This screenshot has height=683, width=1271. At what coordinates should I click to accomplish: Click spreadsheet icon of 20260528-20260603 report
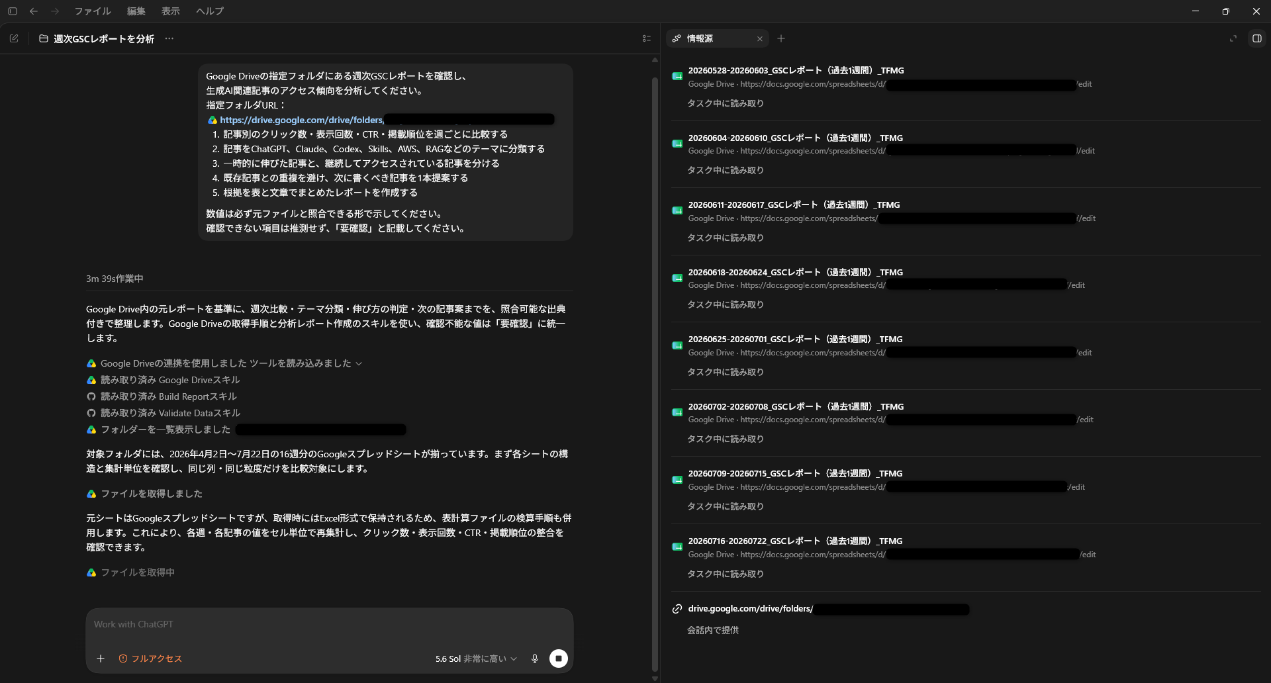point(677,76)
